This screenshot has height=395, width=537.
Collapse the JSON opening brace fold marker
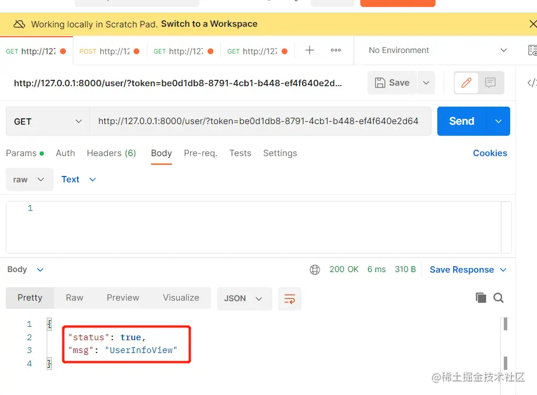point(50,324)
